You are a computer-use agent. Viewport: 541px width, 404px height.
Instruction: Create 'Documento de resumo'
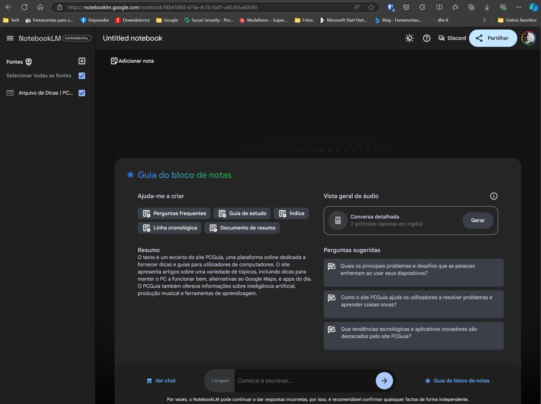[x=242, y=228]
